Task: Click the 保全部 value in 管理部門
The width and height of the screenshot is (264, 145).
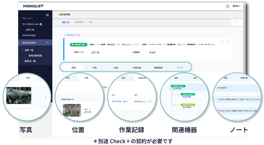Action: (152, 52)
